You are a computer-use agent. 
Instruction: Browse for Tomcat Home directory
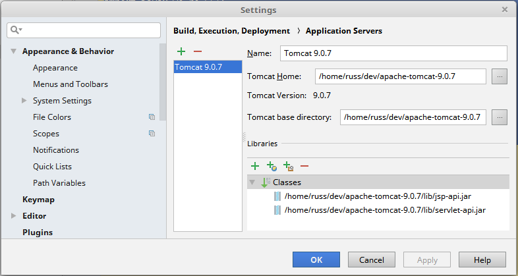[499, 76]
